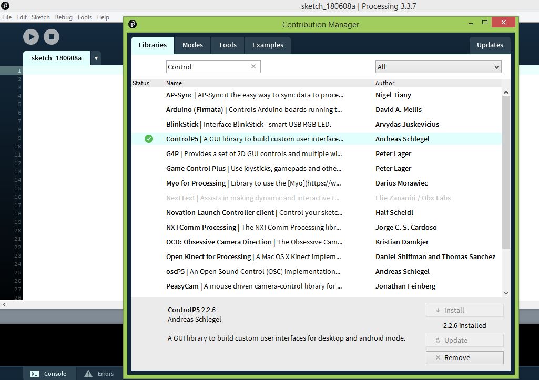This screenshot has width=539, height=380.
Task: Open the Edit menu
Action: coord(22,17)
